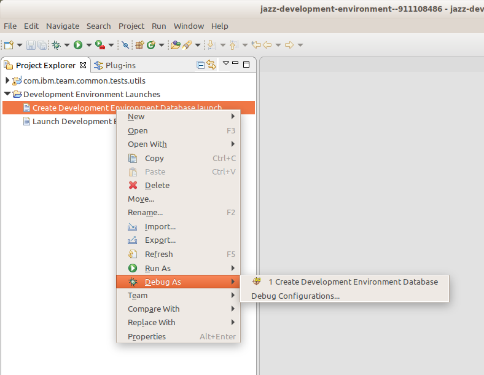Toggle Skip All Breakpoints icon

coord(125,45)
